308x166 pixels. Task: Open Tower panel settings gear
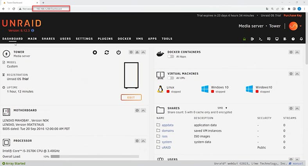pos(131,52)
